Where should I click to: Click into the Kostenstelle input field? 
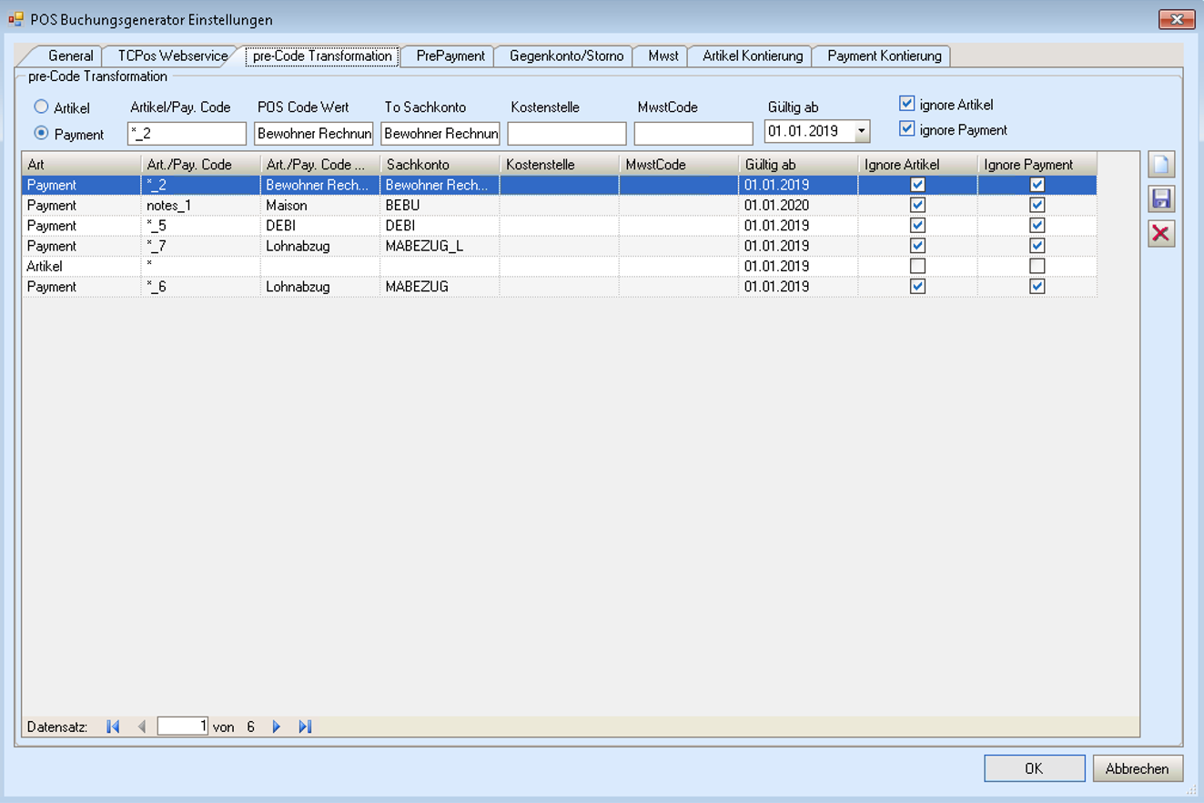click(566, 134)
